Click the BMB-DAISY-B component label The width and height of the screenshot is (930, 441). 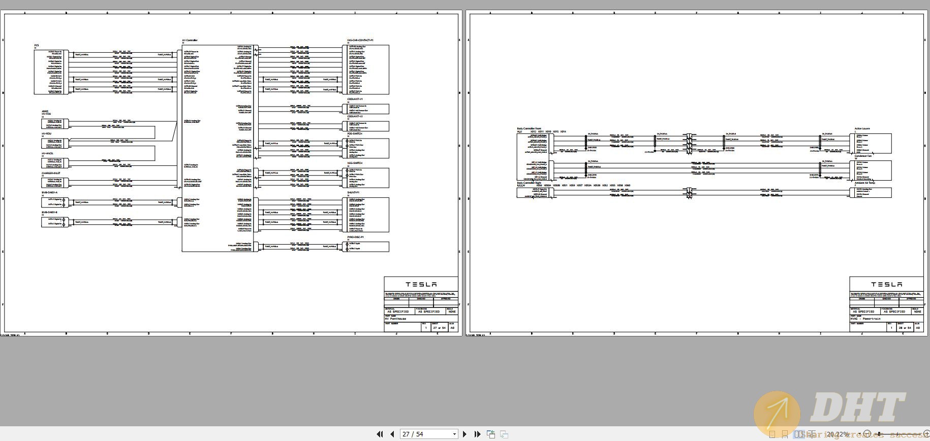click(50, 213)
